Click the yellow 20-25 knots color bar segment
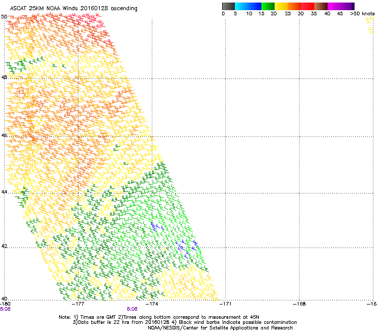 [x=281, y=6]
